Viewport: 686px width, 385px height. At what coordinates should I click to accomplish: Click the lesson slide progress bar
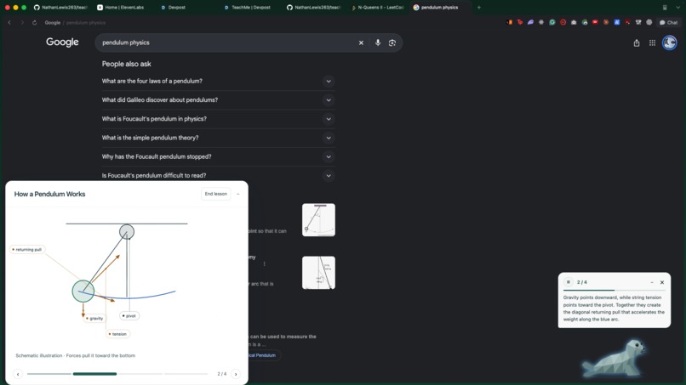(x=117, y=374)
